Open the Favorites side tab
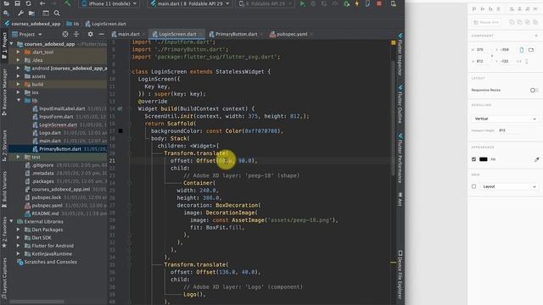The height and width of the screenshot is (305, 543). (x=4, y=232)
